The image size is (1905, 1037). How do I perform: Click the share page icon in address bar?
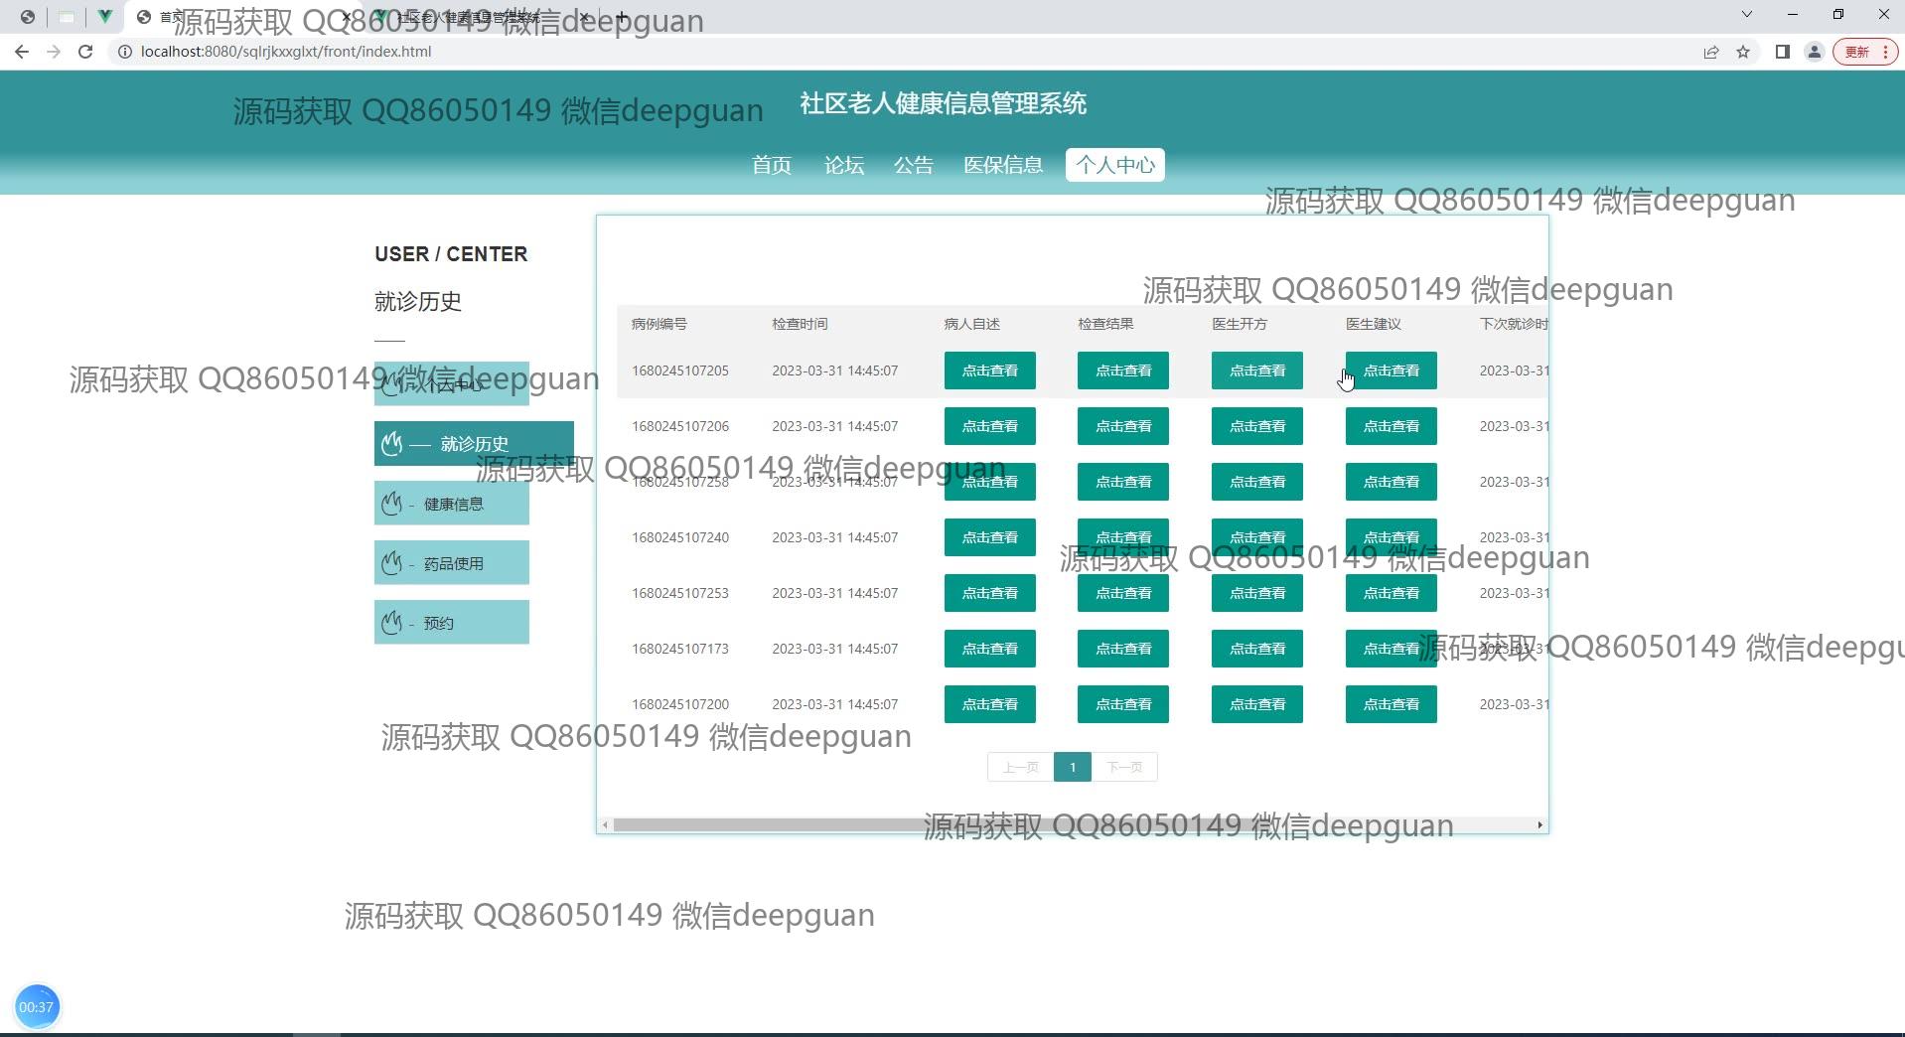1710,52
